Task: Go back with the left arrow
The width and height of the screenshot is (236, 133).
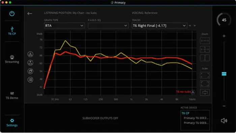Action: pos(30,14)
